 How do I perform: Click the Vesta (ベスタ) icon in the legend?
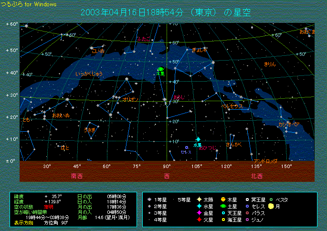pyautogui.click(x=271, y=199)
